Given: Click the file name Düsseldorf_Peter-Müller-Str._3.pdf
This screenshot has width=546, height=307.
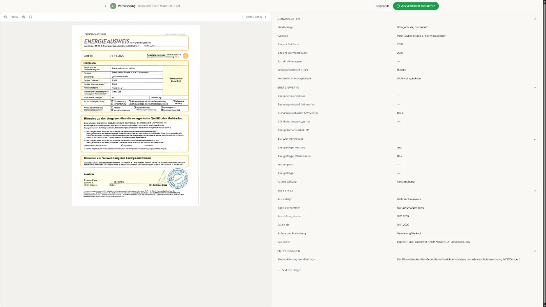Looking at the screenshot, I should (159, 6).
